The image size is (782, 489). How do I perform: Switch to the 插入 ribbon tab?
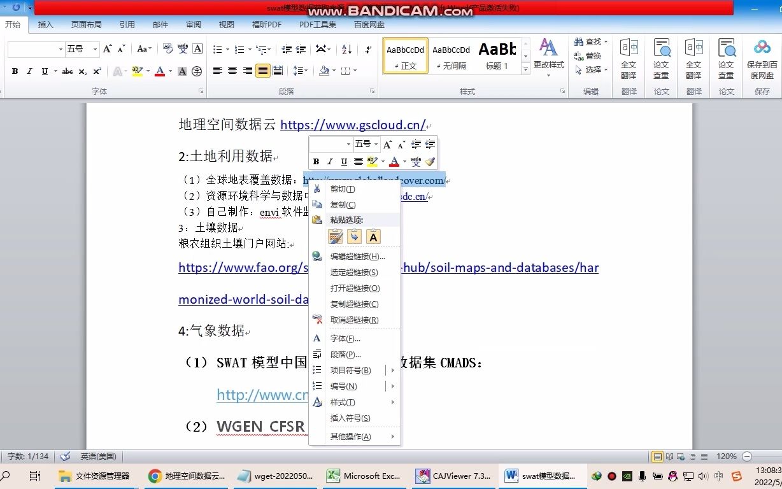45,23
